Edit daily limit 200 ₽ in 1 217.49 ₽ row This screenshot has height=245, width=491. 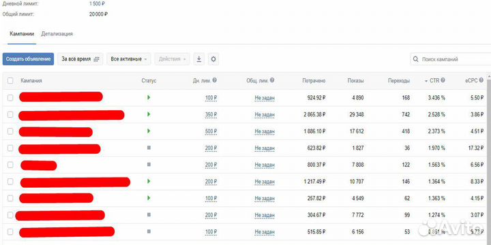(x=211, y=182)
